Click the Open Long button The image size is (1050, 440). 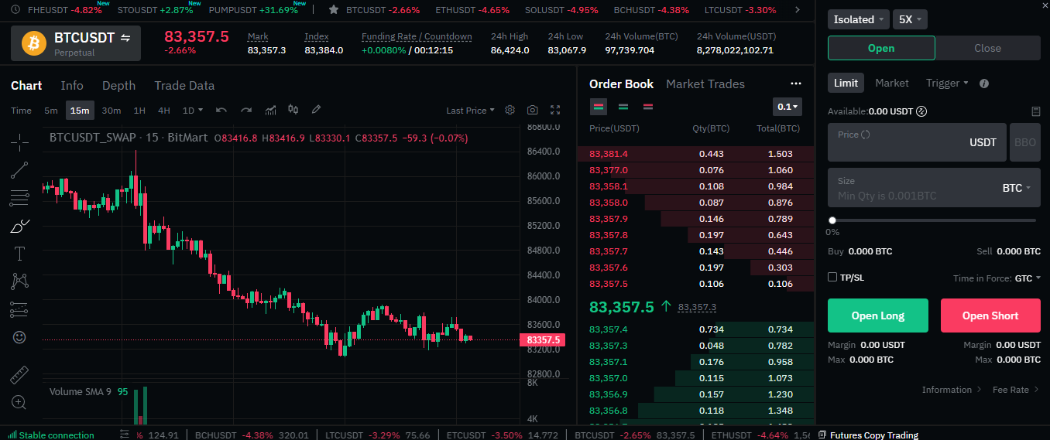pyautogui.click(x=878, y=316)
